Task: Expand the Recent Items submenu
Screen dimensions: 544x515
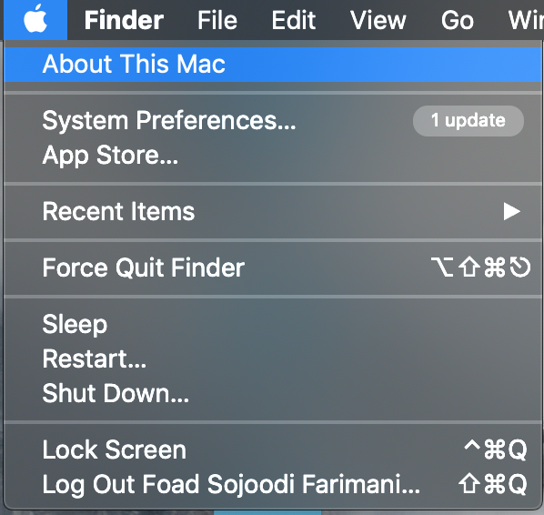Action: [273, 211]
